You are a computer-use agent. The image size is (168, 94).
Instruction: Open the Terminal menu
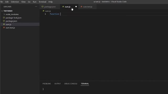(x=43, y=2)
